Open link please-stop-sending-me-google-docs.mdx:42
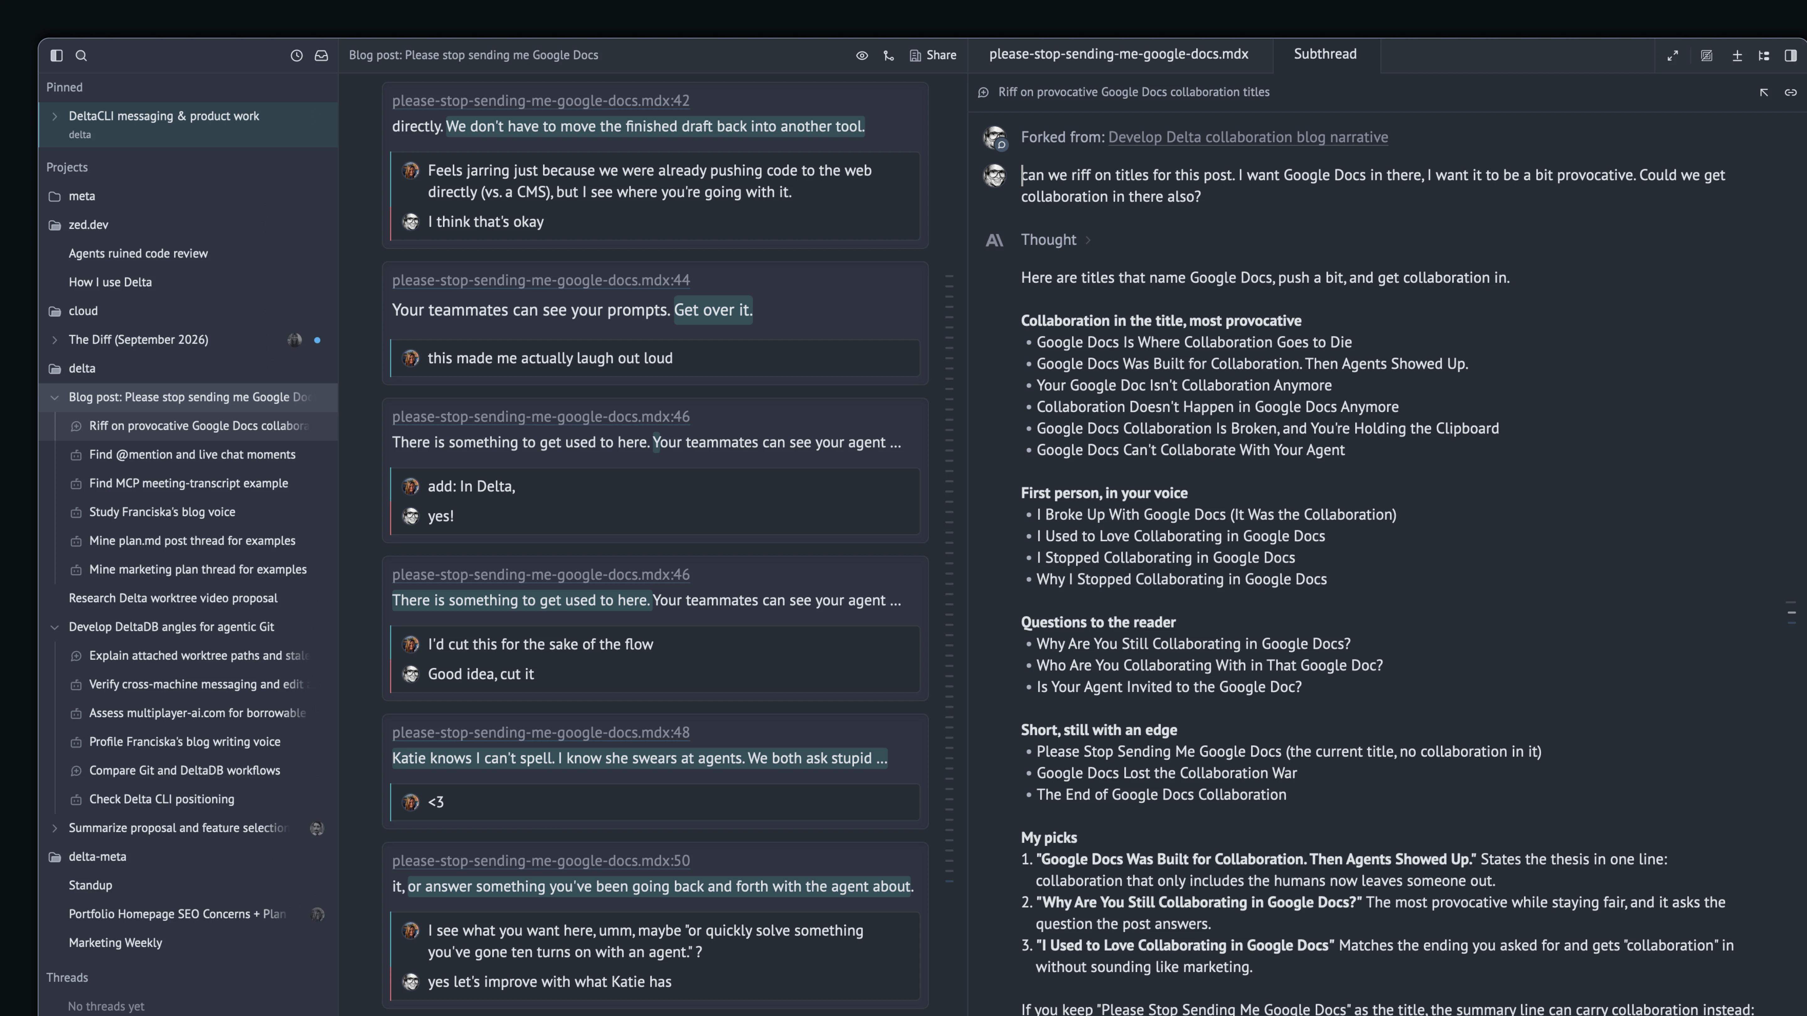Screen dimensions: 1807x1016 pos(540,101)
